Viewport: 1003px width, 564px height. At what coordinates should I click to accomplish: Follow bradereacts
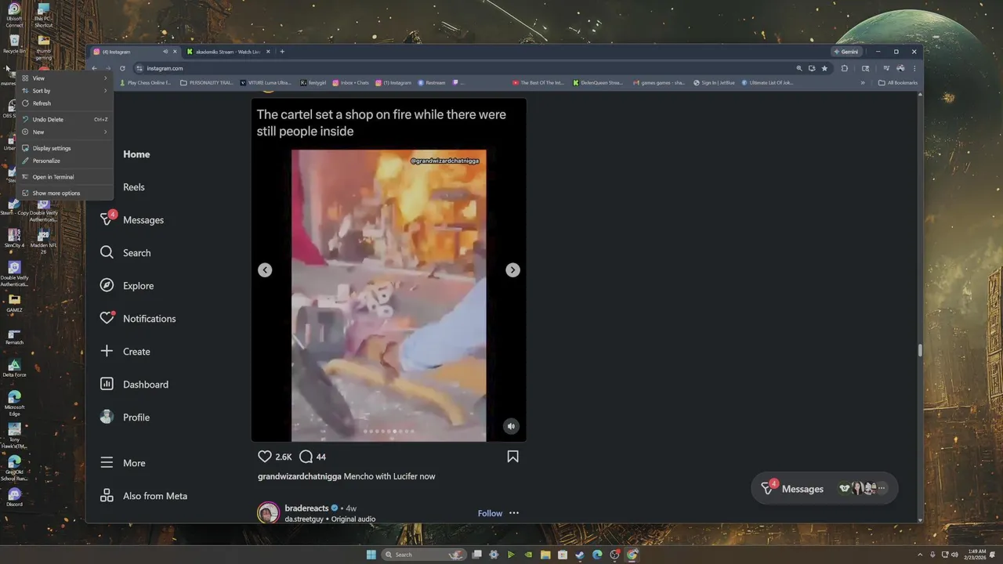click(x=490, y=513)
